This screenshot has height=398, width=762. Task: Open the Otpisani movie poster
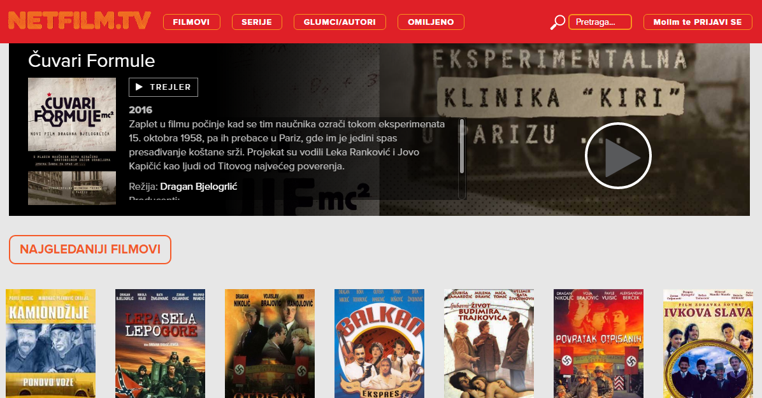270,344
